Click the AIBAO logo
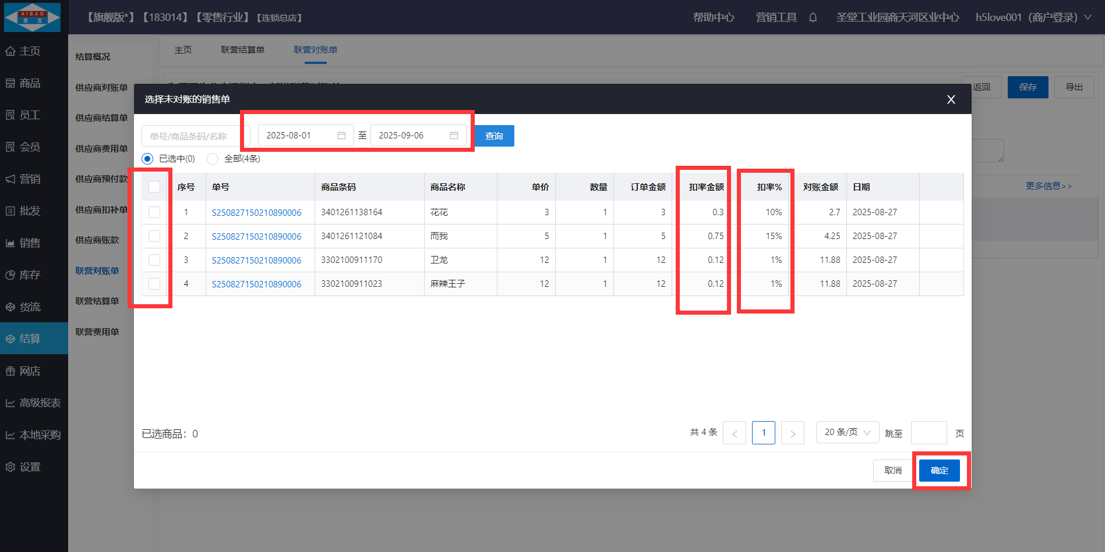The image size is (1105, 552). [33, 17]
